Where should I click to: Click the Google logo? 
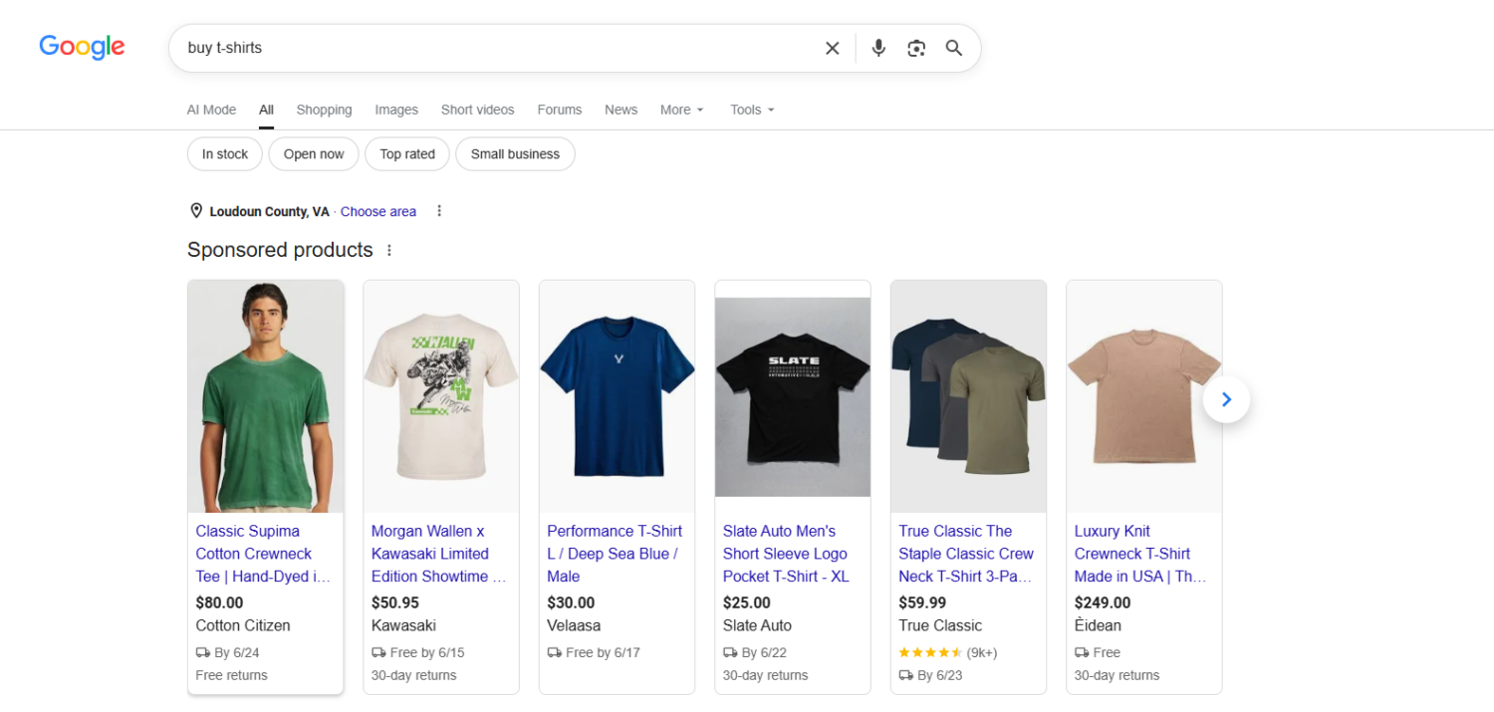pyautogui.click(x=82, y=47)
